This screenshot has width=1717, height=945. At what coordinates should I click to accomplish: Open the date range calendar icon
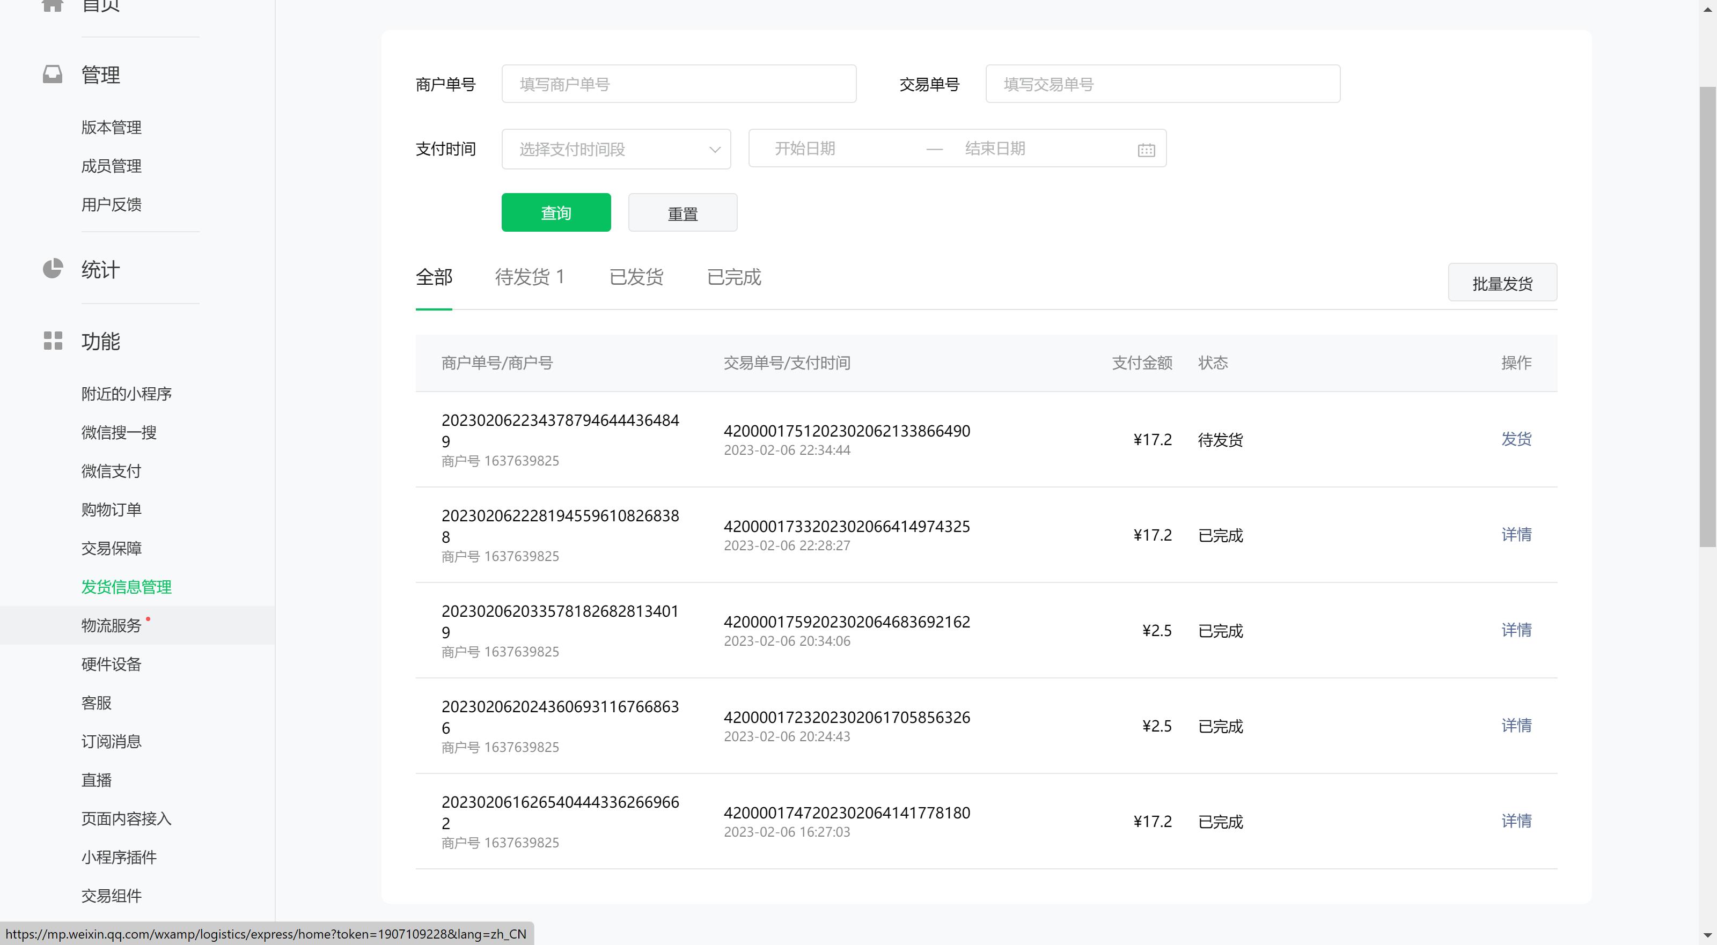[x=1146, y=149]
